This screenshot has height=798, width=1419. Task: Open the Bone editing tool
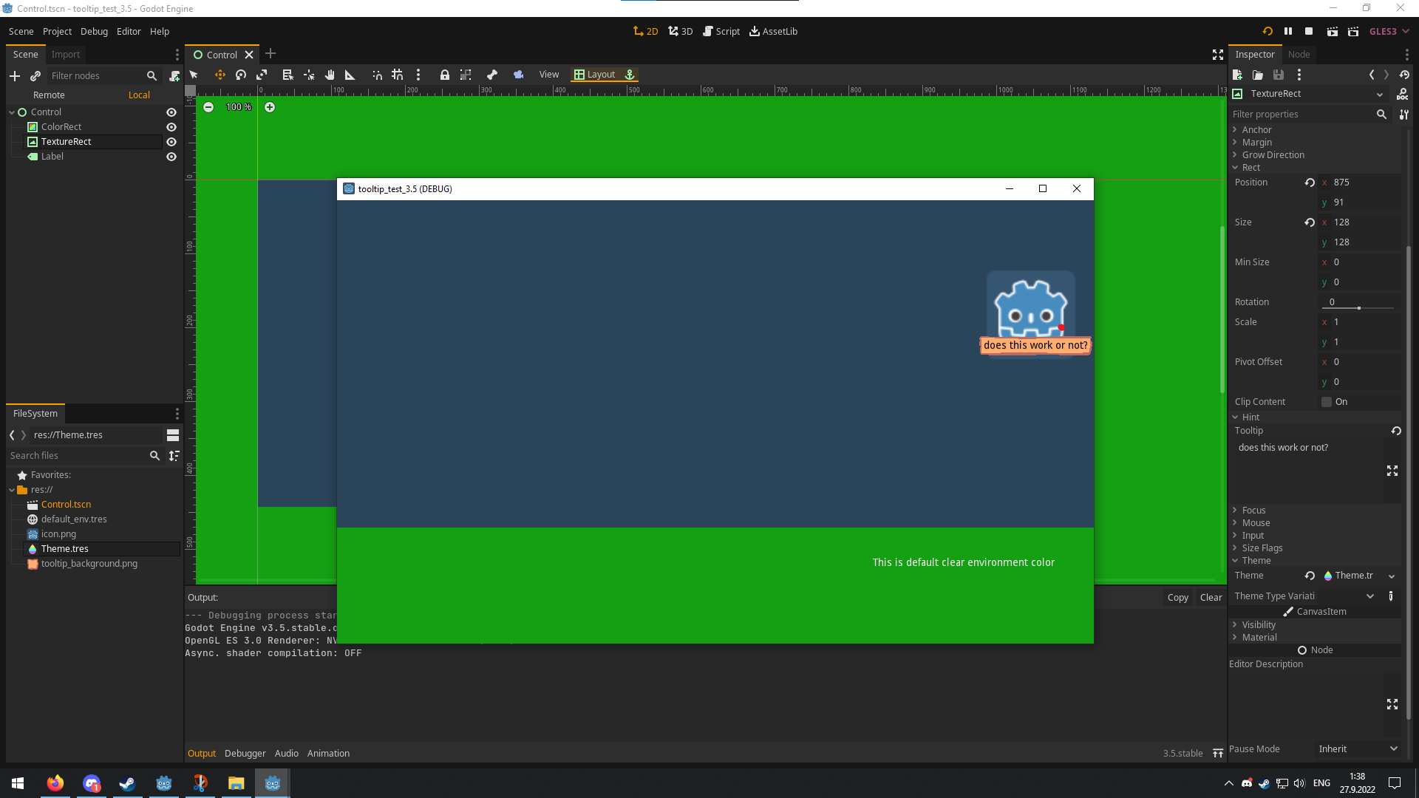(x=492, y=75)
